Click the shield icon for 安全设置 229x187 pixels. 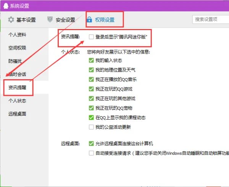tap(50, 19)
